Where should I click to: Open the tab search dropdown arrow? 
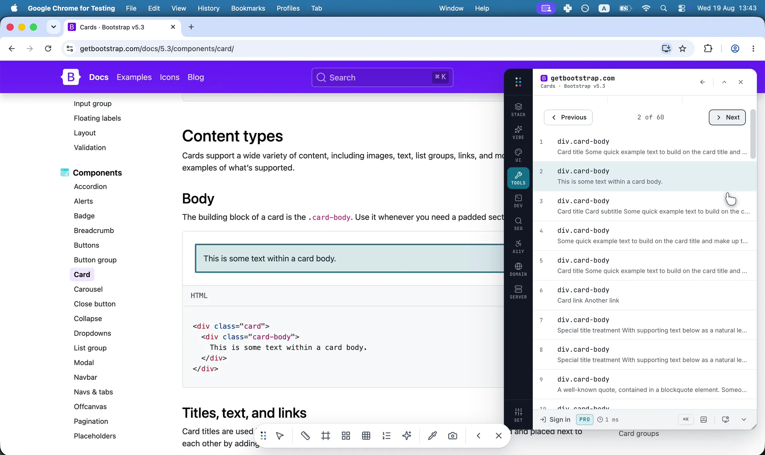53,27
